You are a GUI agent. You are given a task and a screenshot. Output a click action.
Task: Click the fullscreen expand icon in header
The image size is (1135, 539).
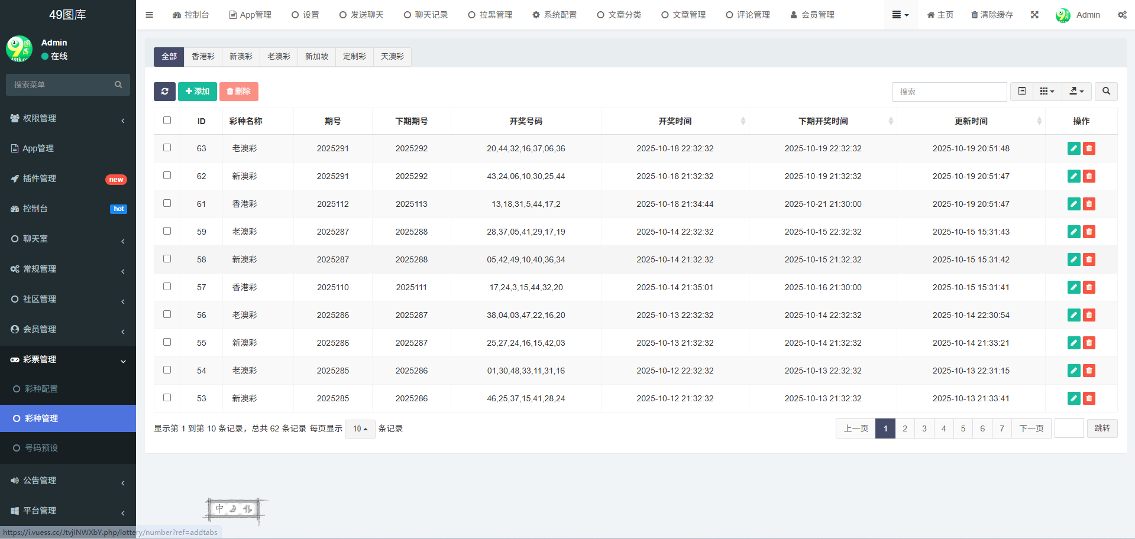(1034, 15)
